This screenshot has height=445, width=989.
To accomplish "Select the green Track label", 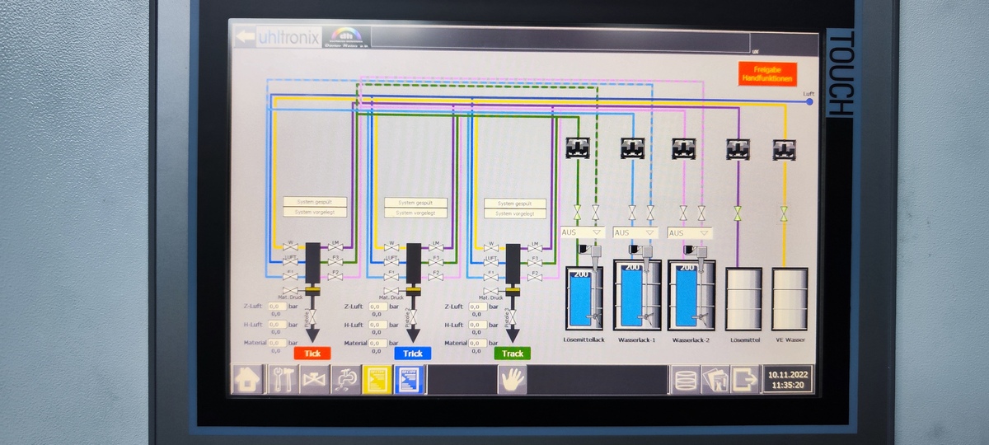I will [513, 353].
